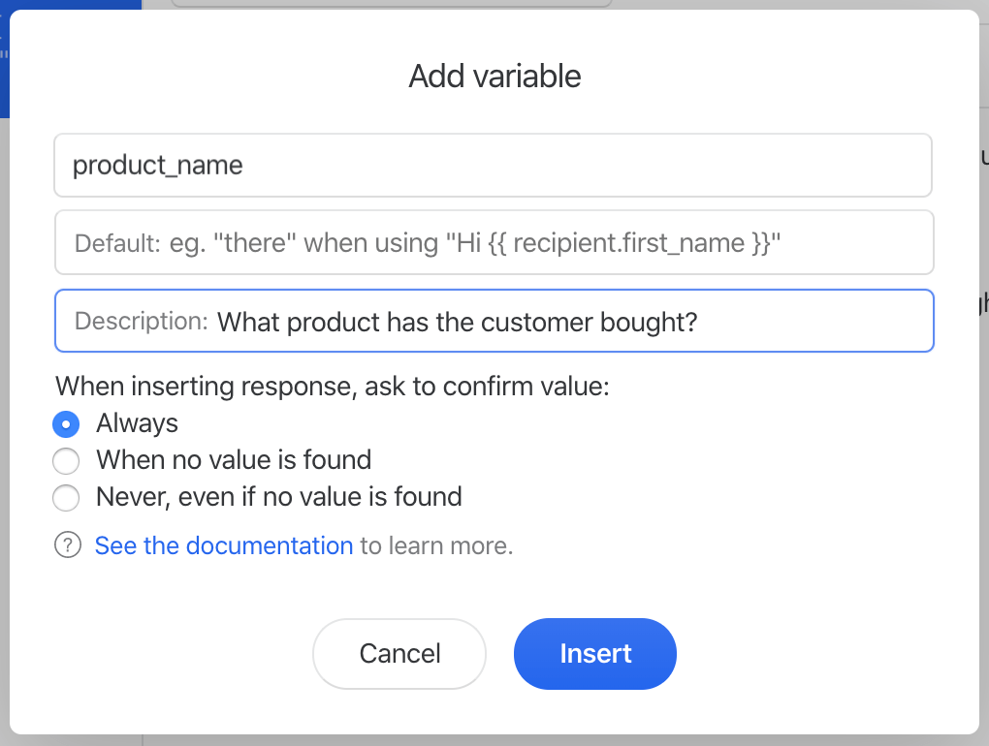Select the Add variable dialog title

(x=494, y=76)
